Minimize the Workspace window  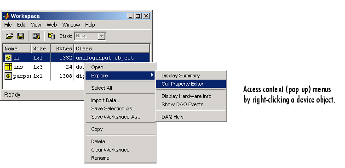131,16
